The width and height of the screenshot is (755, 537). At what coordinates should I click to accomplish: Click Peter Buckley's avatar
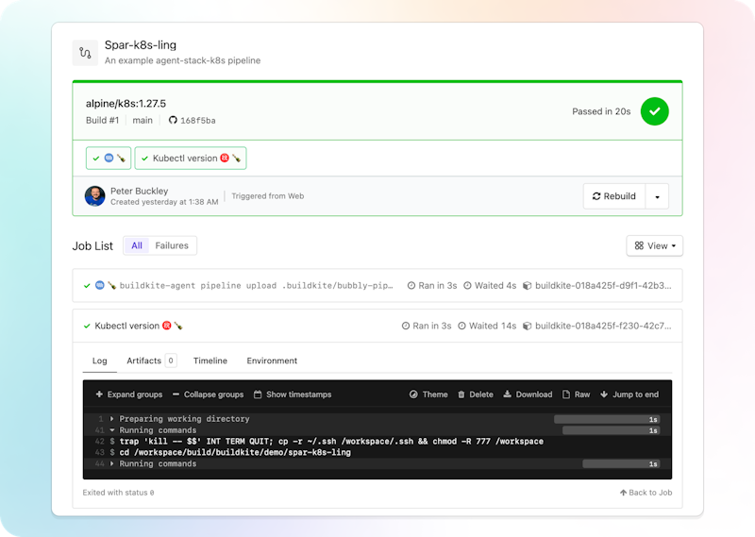[95, 196]
